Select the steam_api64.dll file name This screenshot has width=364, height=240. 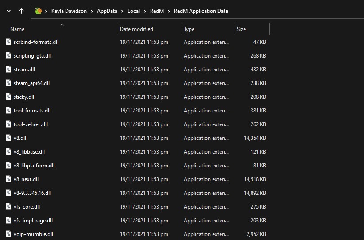tap(31, 83)
